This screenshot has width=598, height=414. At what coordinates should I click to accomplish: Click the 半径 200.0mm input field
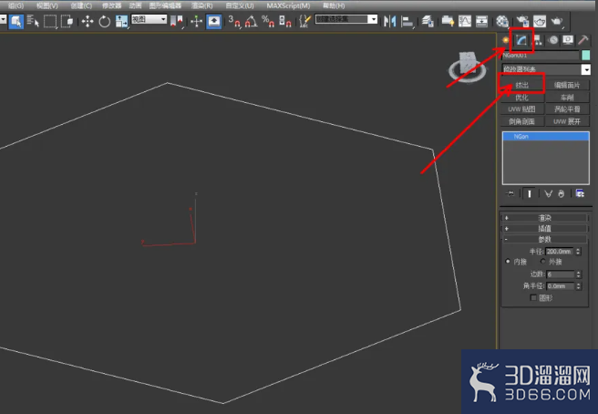[560, 252]
